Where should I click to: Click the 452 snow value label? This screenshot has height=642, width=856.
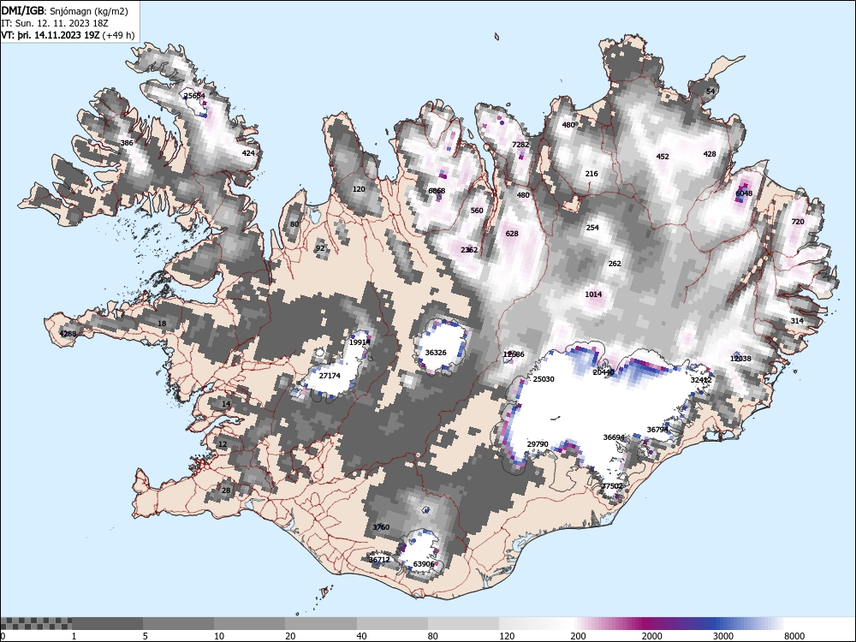point(663,157)
